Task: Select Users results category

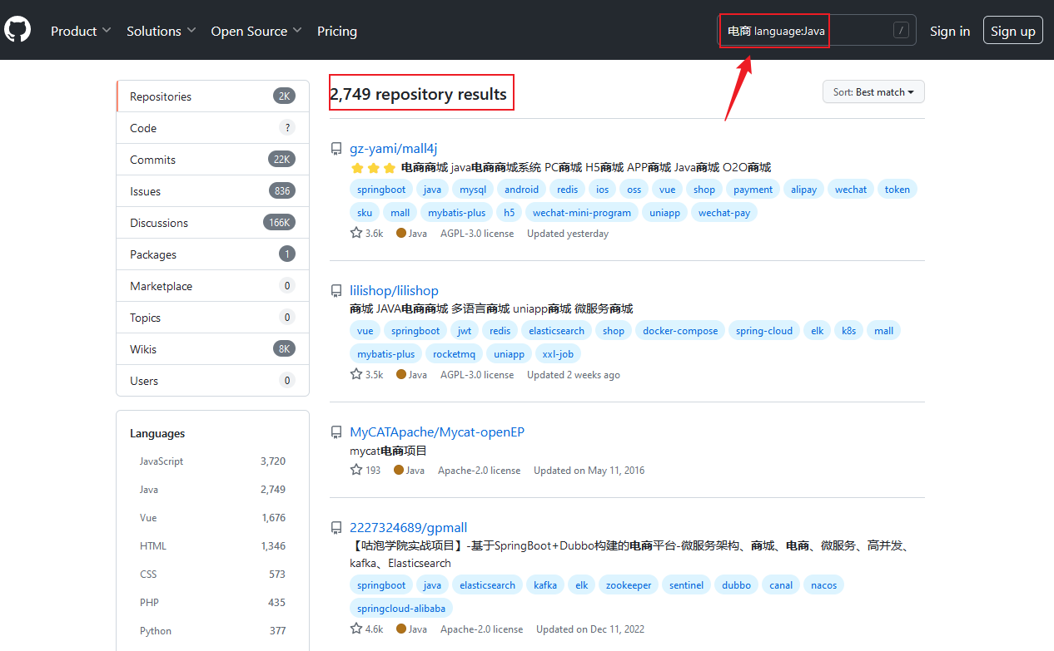Action: pos(213,381)
